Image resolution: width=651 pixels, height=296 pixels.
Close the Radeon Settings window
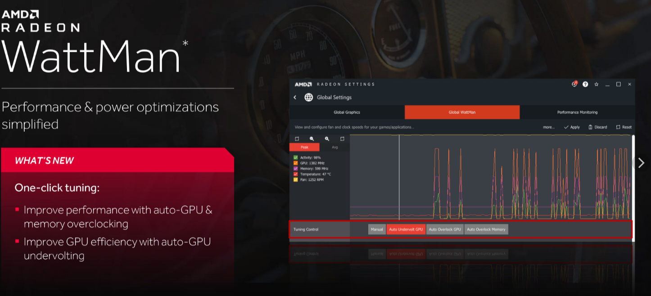(629, 84)
